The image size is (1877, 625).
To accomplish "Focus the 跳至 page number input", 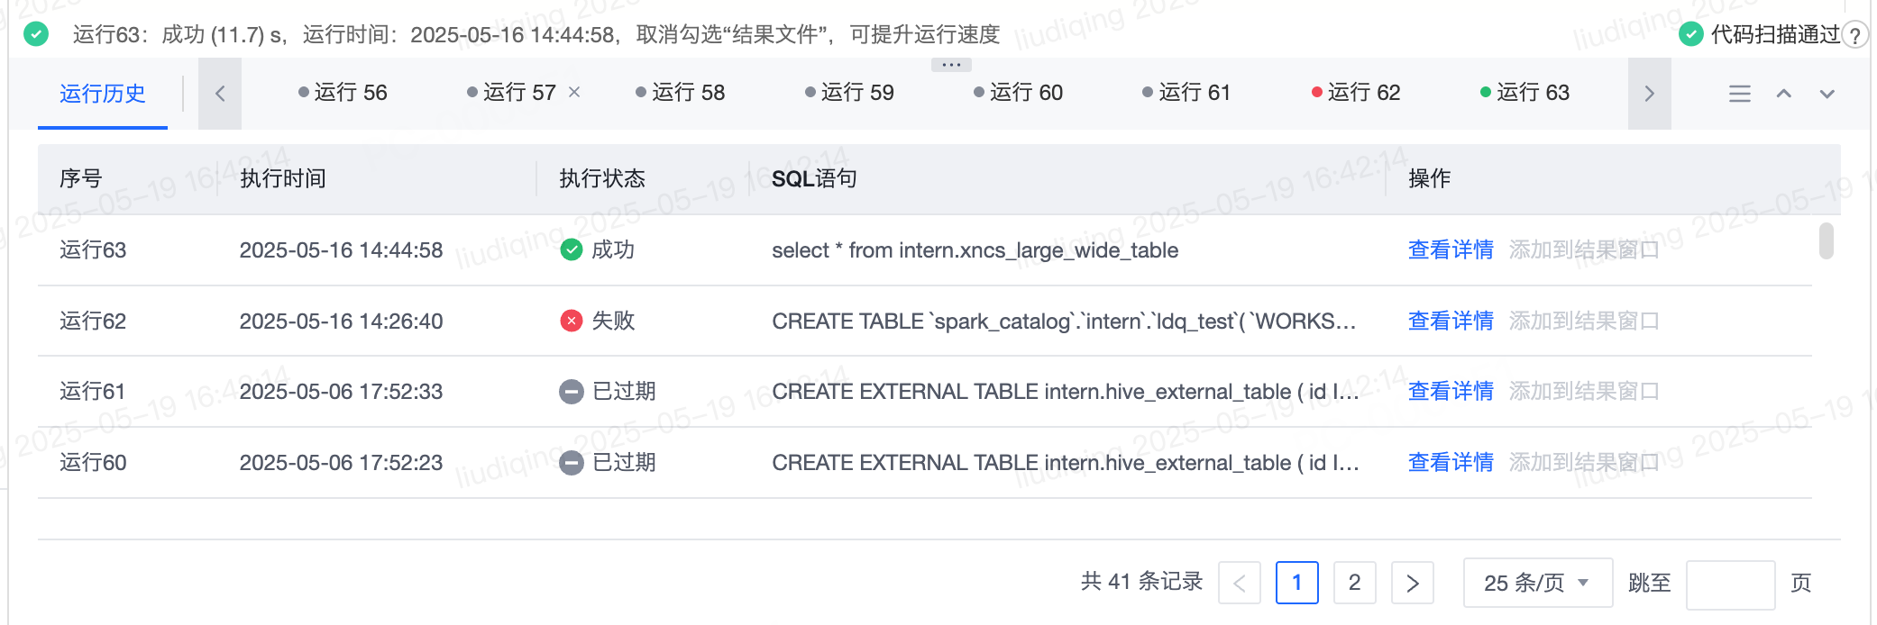I will pos(1729,584).
